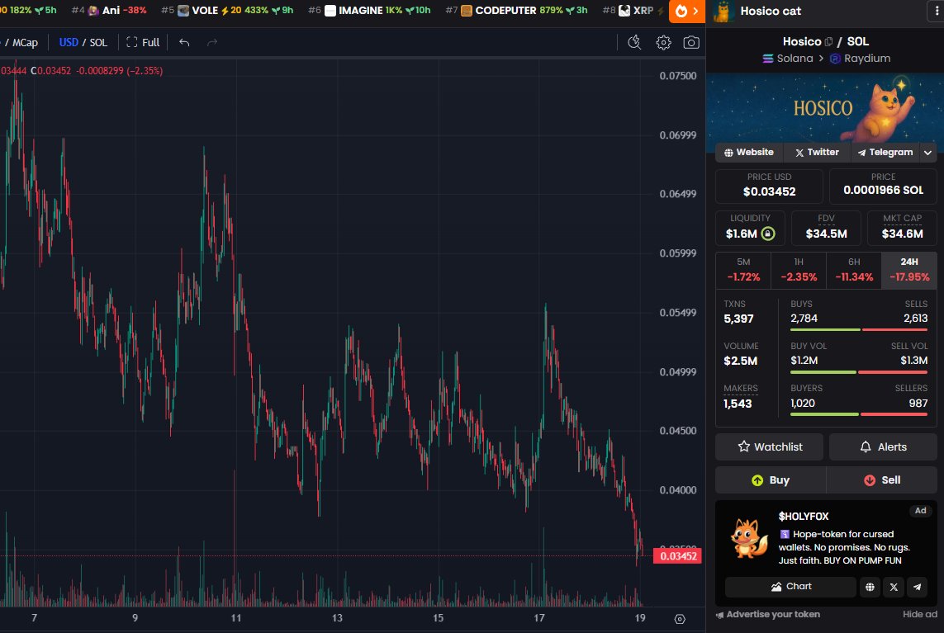Select the 1H timeframe stats tab

click(799, 270)
